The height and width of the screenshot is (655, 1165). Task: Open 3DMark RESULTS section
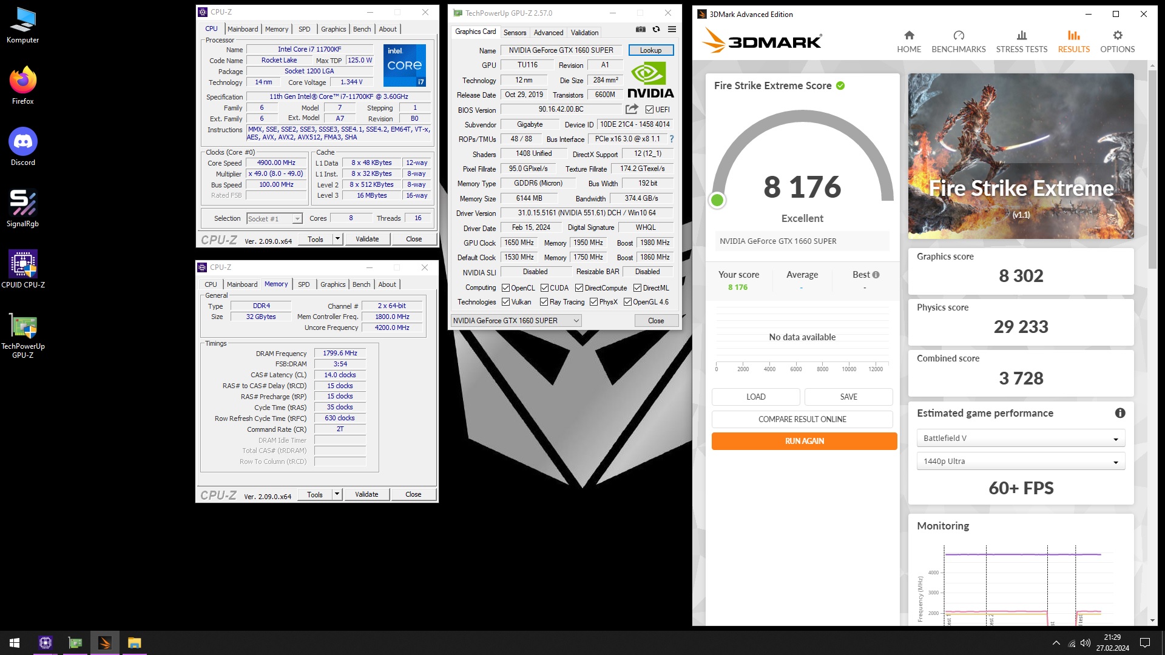coord(1073,42)
